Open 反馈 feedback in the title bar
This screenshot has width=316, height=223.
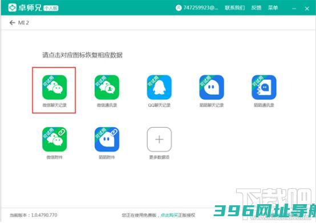click(x=256, y=8)
